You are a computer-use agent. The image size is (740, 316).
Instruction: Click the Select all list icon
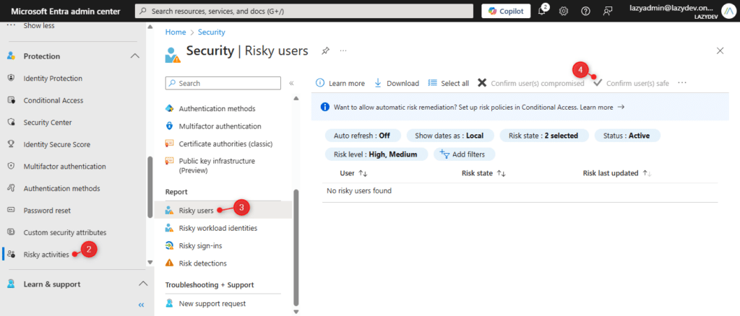pyautogui.click(x=433, y=83)
